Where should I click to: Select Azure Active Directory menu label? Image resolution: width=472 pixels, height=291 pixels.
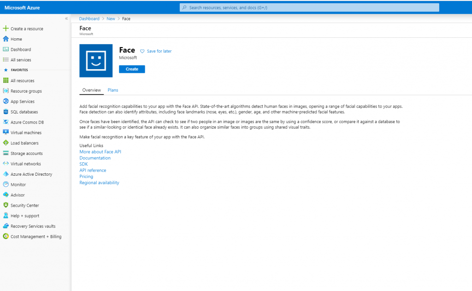coord(31,174)
